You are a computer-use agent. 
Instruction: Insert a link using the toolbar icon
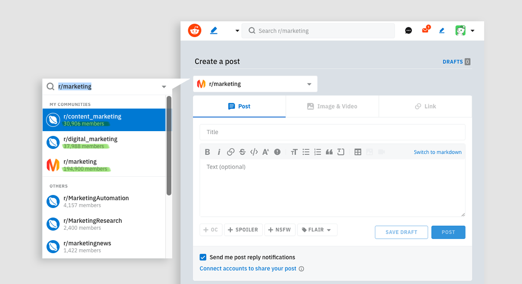coord(231,152)
